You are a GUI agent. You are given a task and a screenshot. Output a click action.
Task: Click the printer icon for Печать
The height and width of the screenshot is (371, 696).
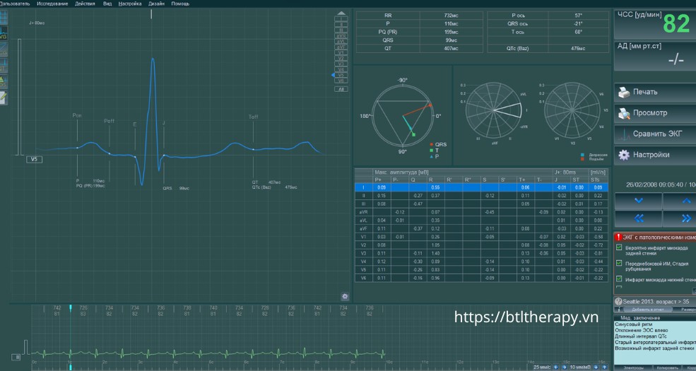(624, 92)
